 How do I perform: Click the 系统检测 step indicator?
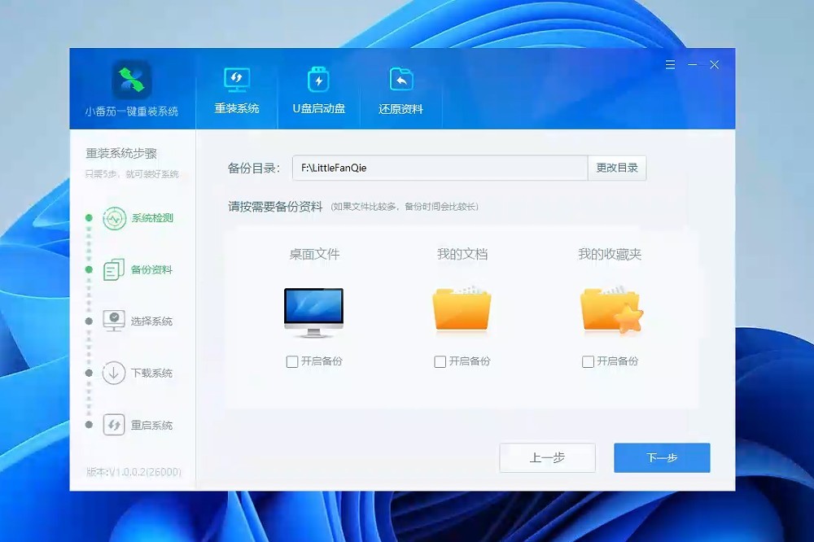pyautogui.click(x=116, y=217)
